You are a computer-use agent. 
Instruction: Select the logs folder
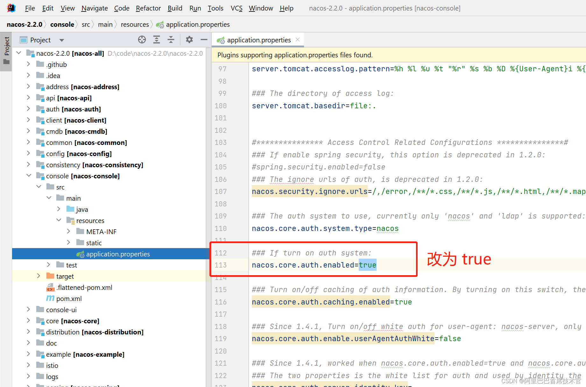(52, 376)
